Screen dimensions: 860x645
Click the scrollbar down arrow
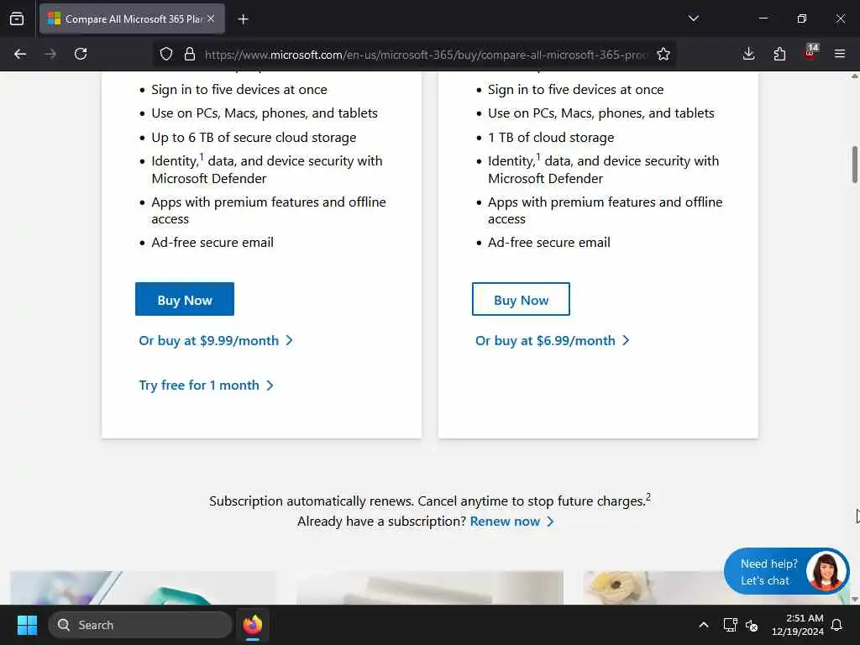click(x=854, y=600)
